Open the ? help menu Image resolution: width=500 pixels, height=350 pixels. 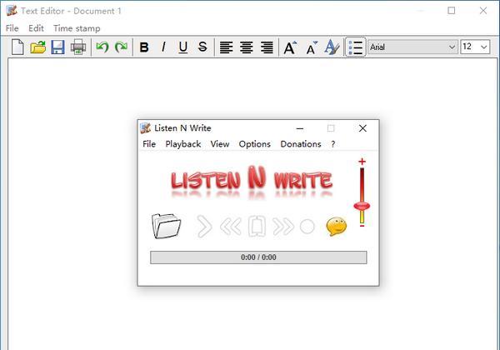332,144
